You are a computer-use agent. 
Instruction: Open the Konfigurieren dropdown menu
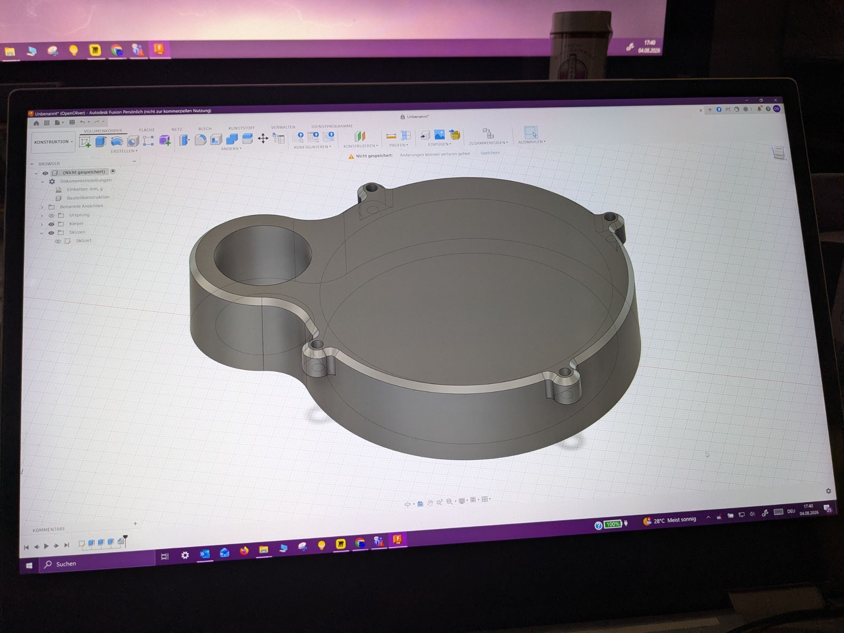[313, 147]
